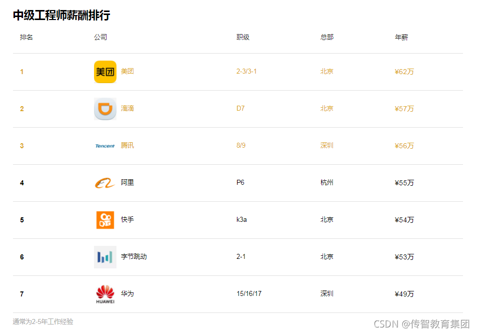Click the title 中级工程师薪酬排行
The width and height of the screenshot is (477, 333).
pyautogui.click(x=61, y=16)
